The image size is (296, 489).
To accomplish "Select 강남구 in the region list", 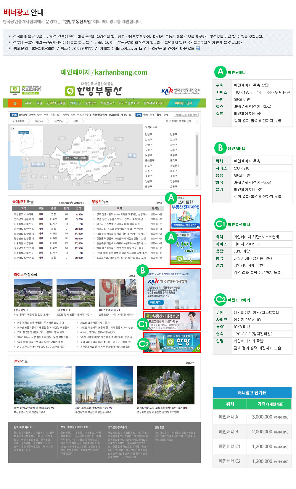I will click(x=148, y=135).
